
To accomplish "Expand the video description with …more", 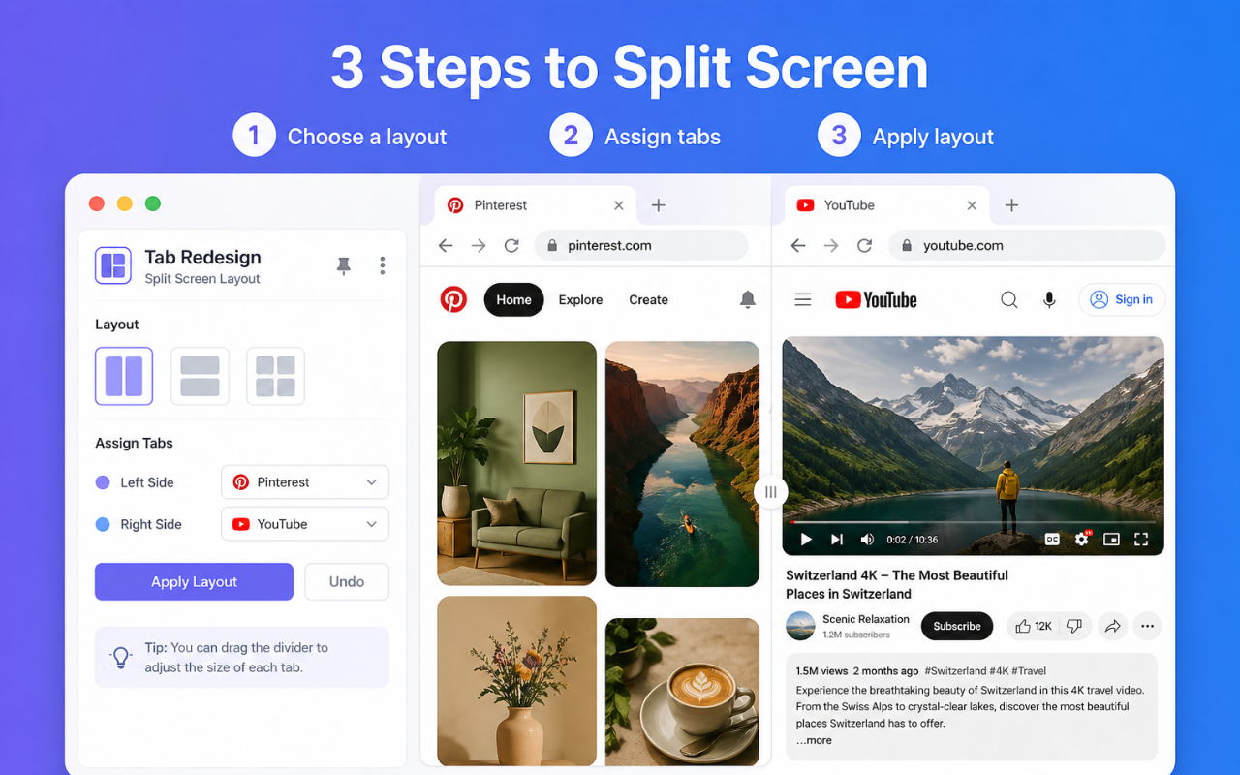I will coord(814,741).
